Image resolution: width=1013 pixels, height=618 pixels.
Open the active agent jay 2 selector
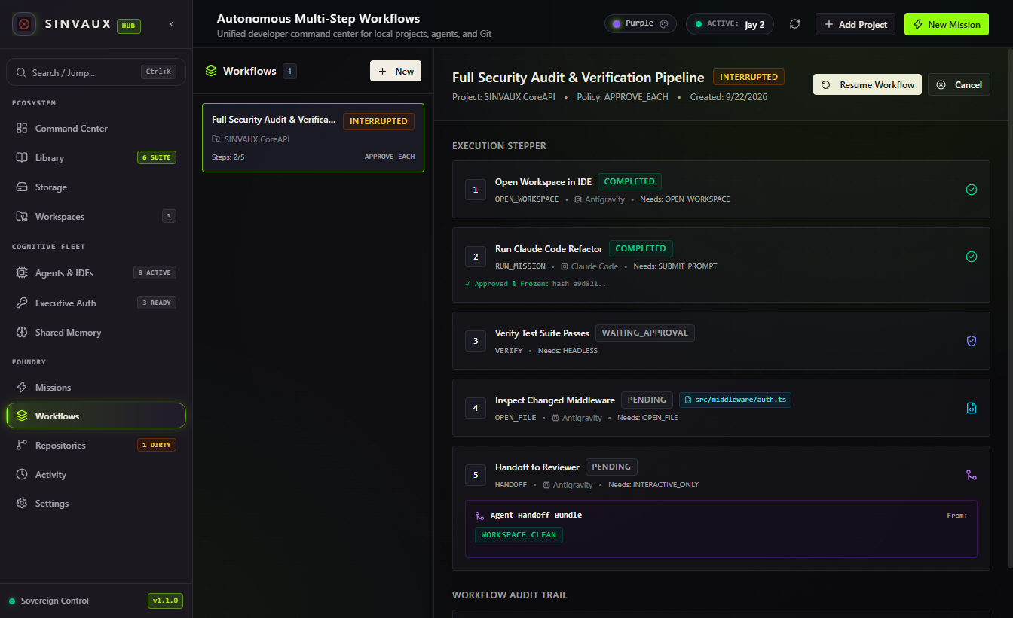click(x=730, y=24)
